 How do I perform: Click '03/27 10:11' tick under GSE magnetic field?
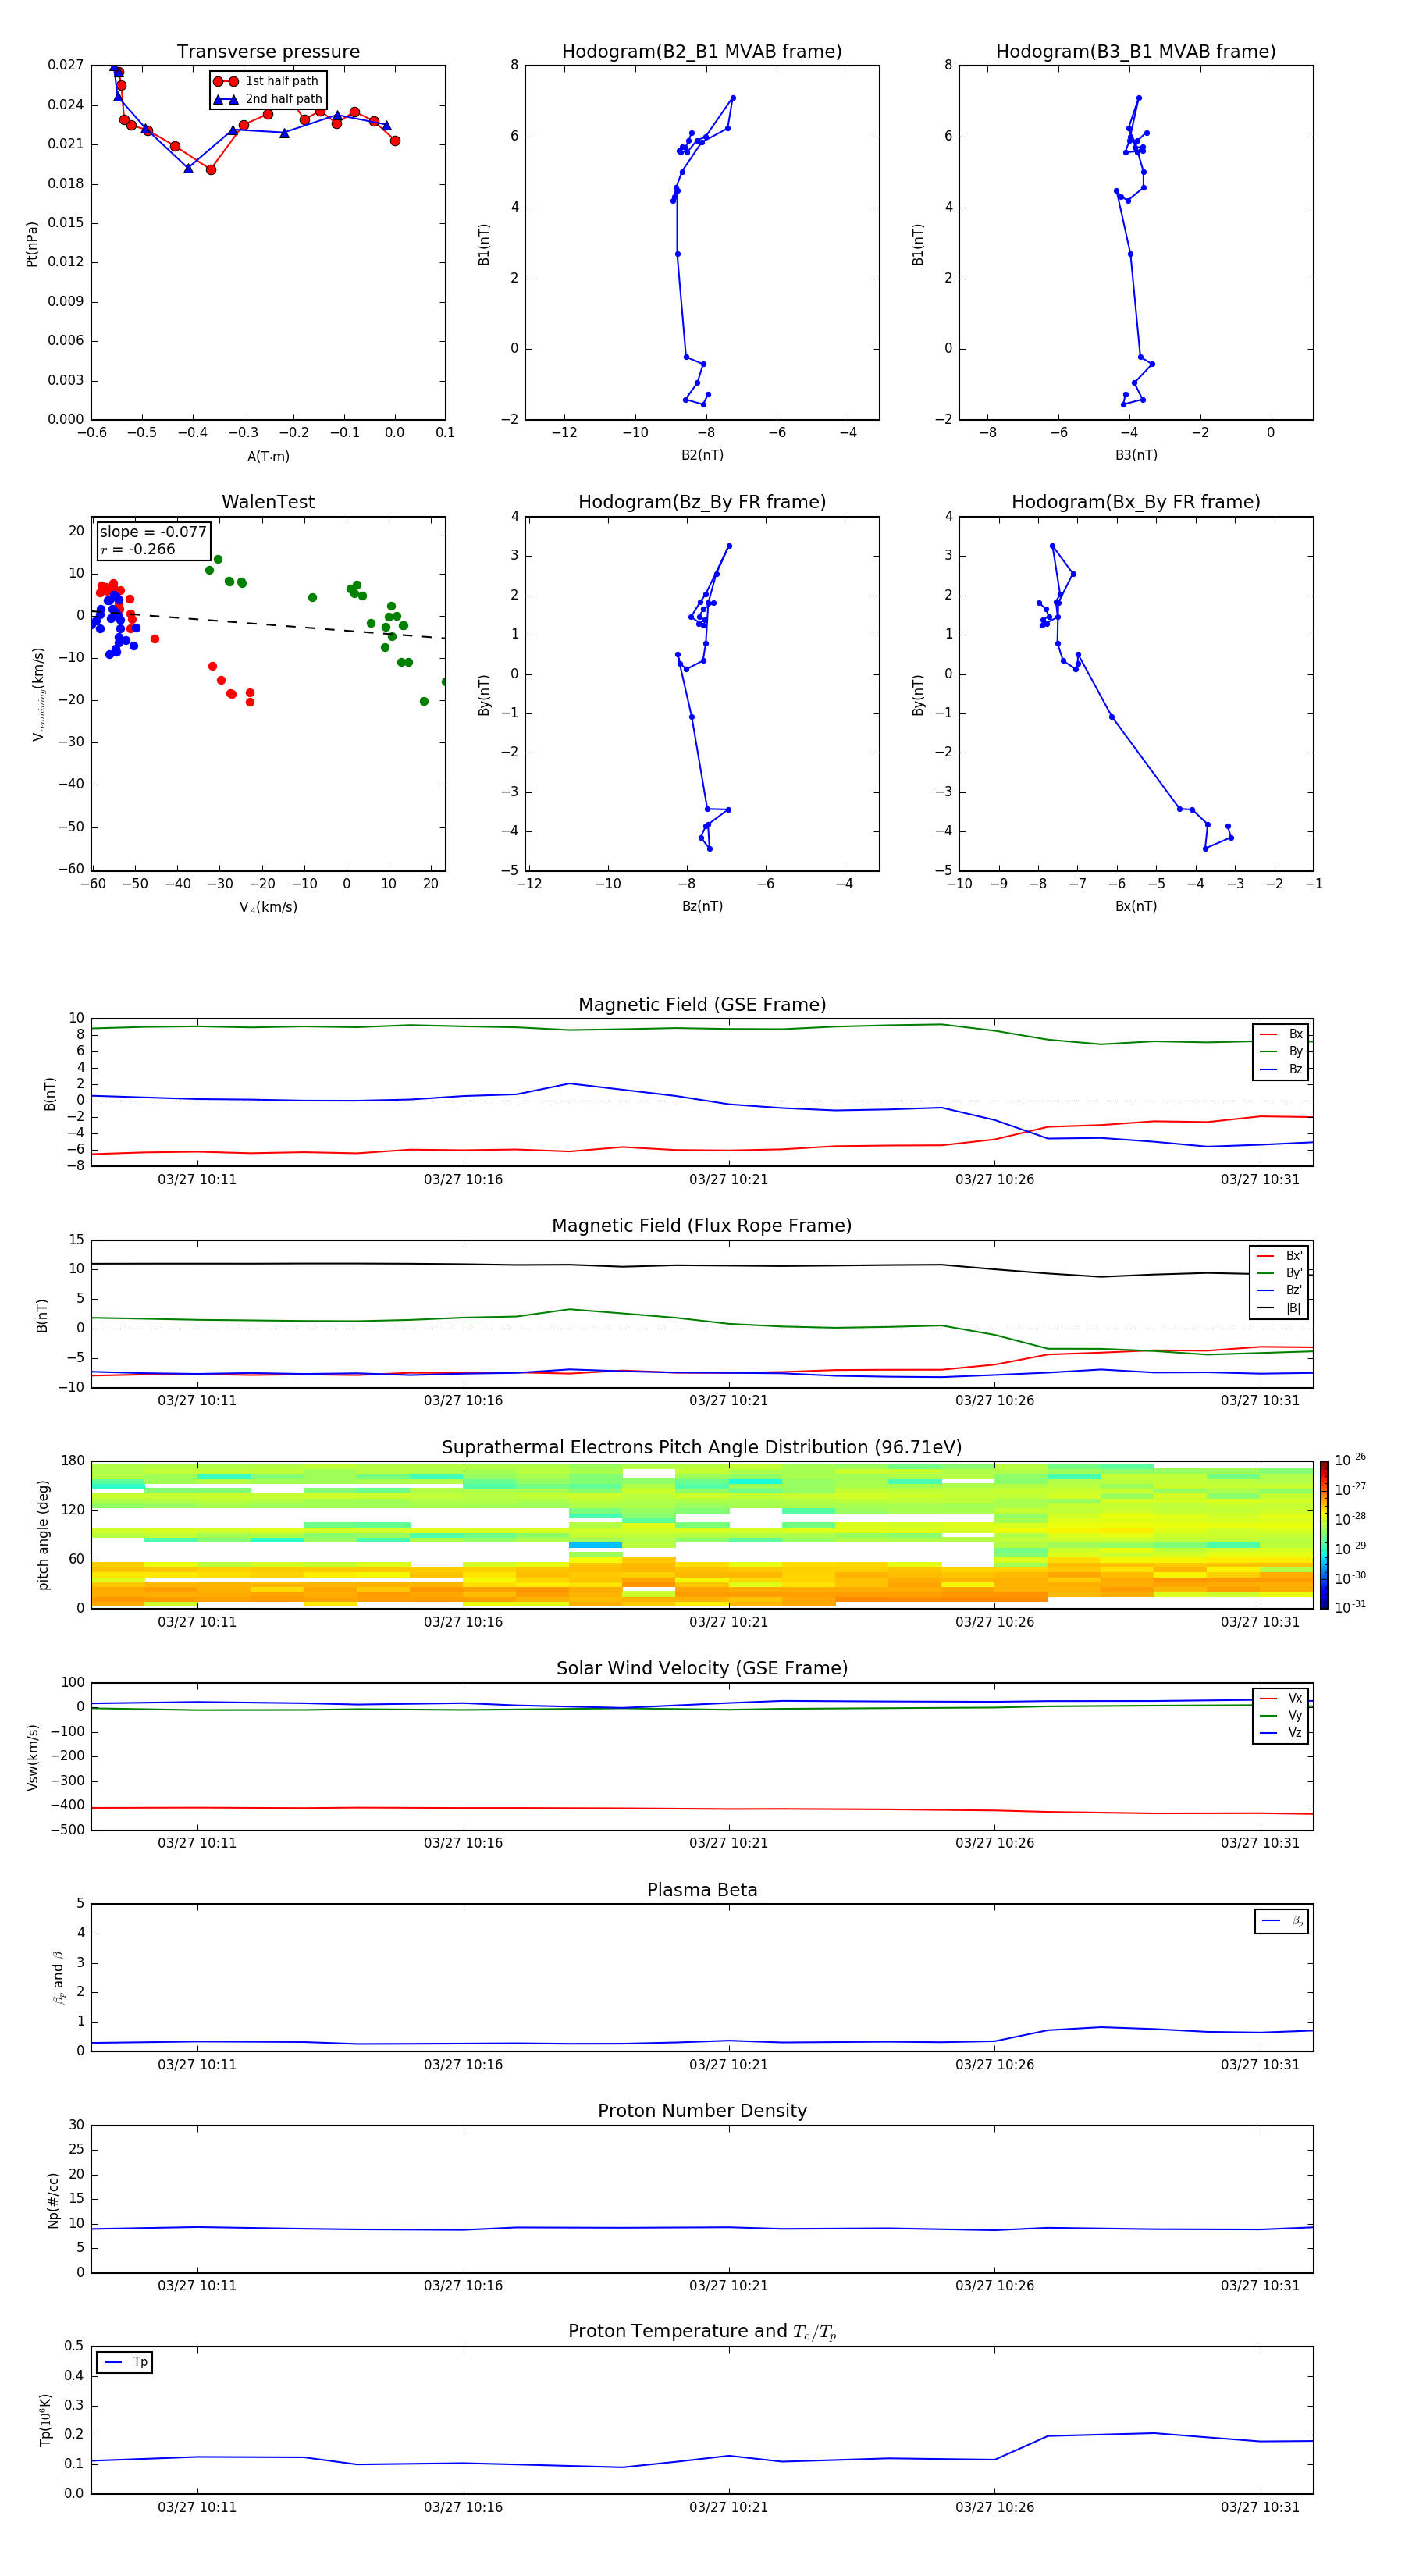tap(197, 1179)
